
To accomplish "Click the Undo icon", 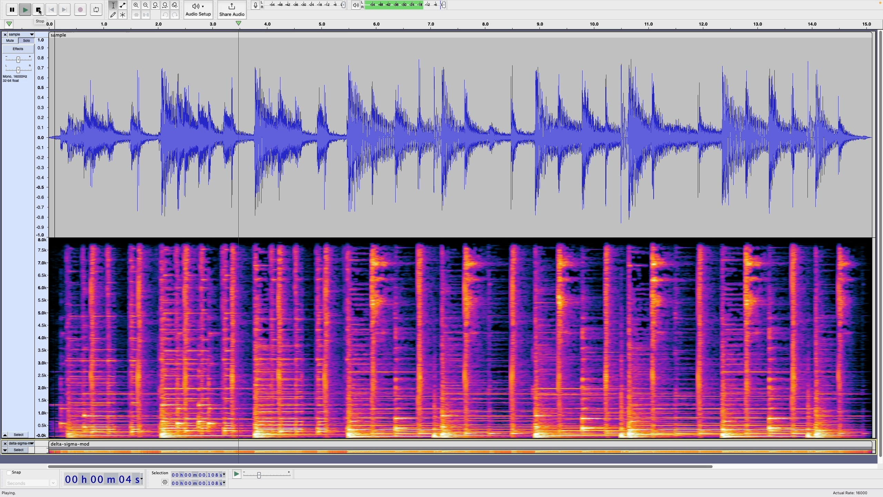I will (x=165, y=14).
